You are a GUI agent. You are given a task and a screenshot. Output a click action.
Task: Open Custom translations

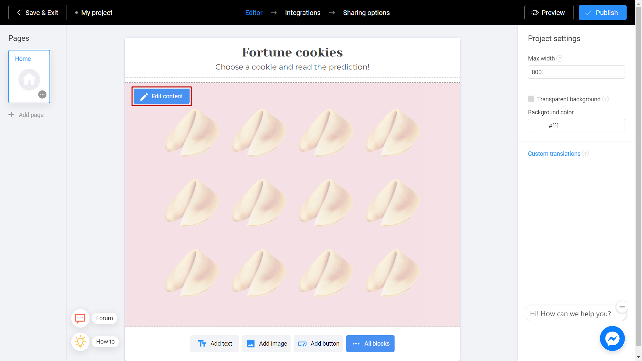pos(554,153)
